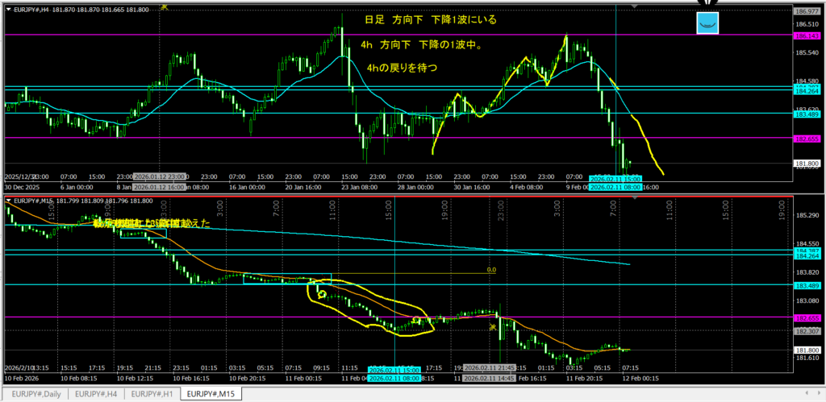
Task: Expand the EURJPY#,H4 chart title triangle
Action: click(x=8, y=8)
